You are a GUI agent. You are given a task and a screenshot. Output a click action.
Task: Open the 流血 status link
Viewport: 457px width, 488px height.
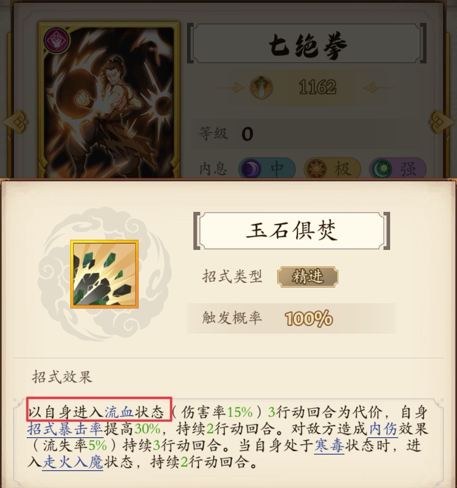pos(119,412)
